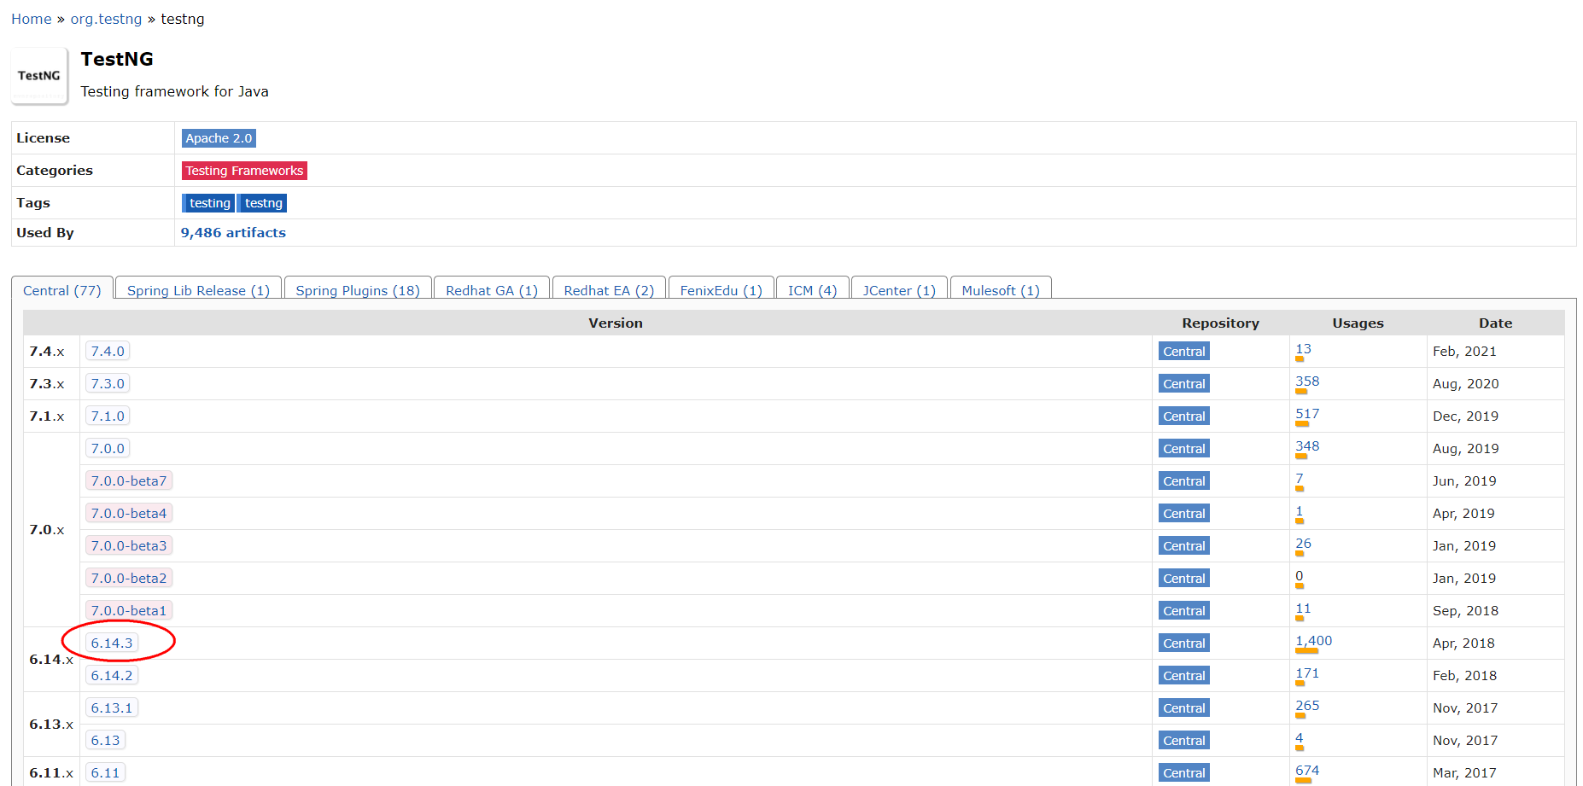Go to the Home breadcrumb link
1583x786 pixels.
tap(32, 19)
